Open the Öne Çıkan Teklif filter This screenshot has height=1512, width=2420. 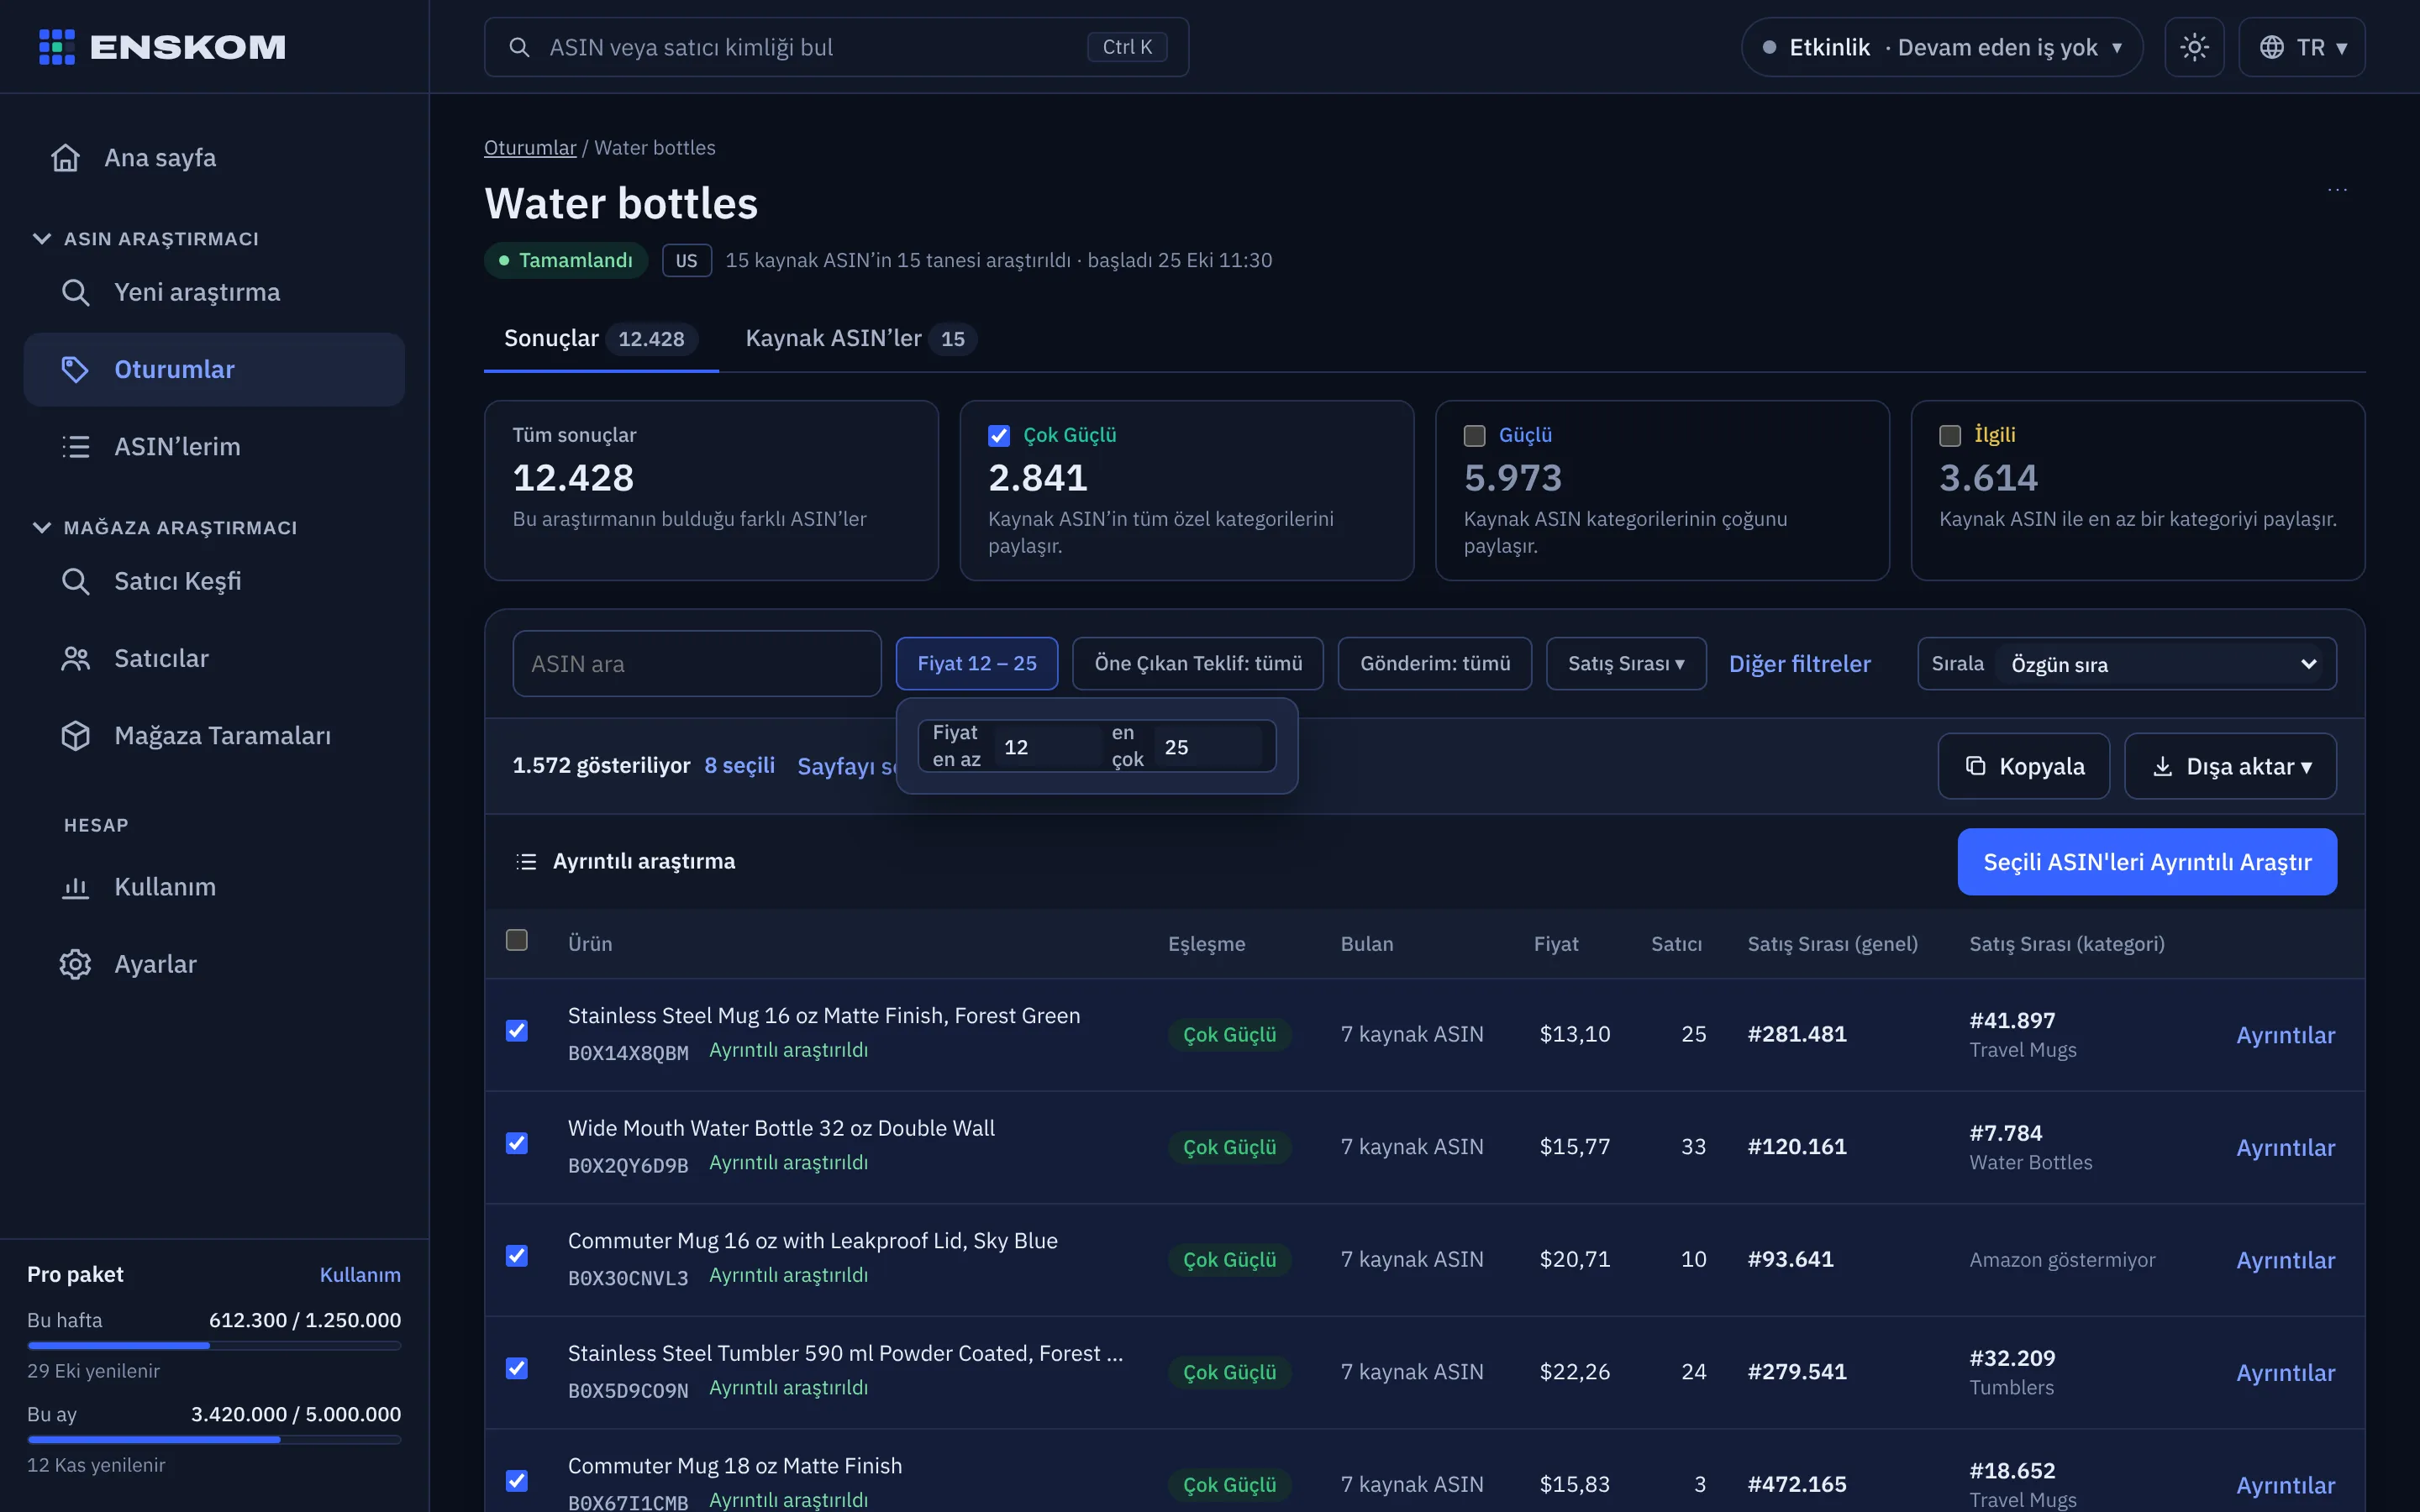(x=1198, y=664)
